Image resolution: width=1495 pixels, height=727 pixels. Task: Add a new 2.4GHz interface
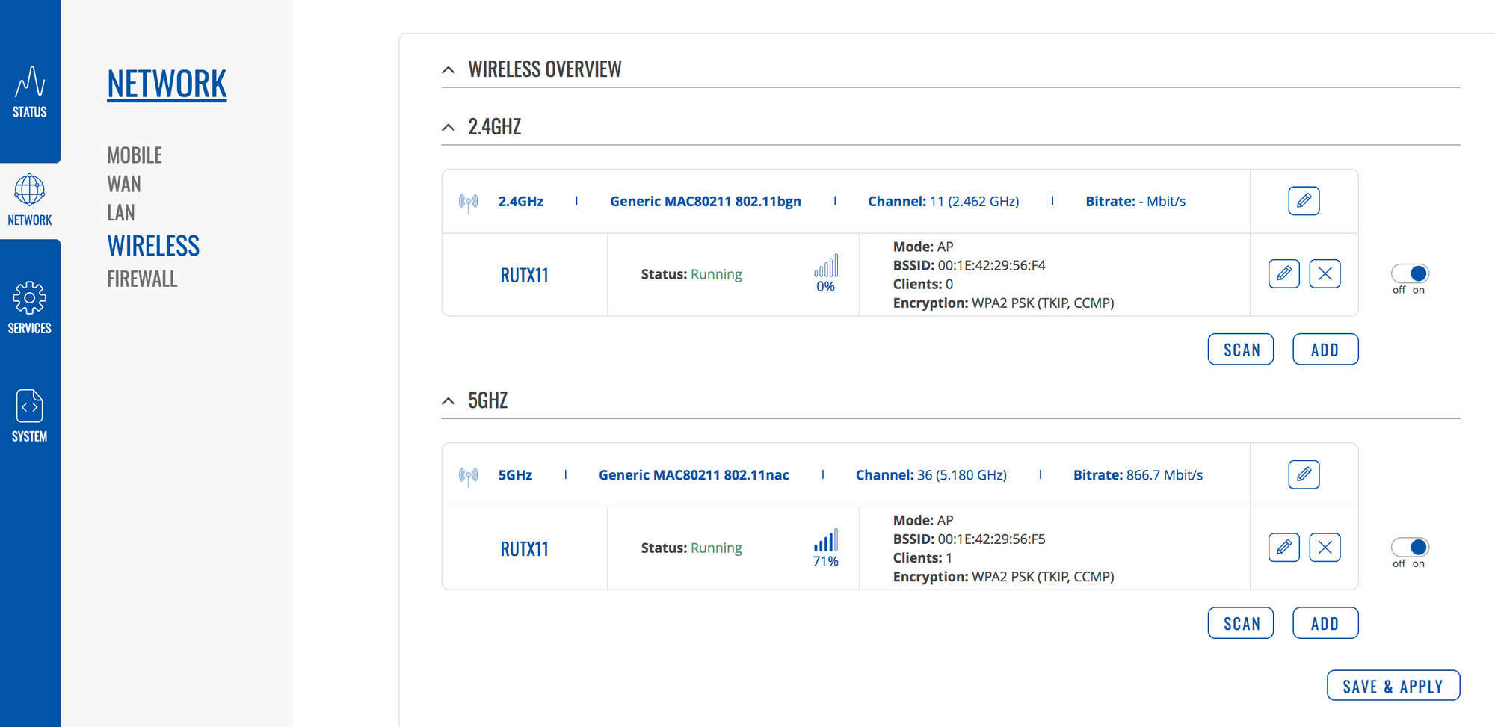[1325, 349]
